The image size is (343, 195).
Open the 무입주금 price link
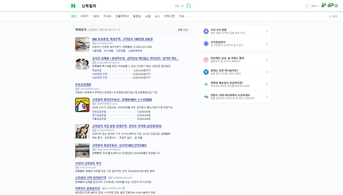pyautogui.click(x=97, y=70)
